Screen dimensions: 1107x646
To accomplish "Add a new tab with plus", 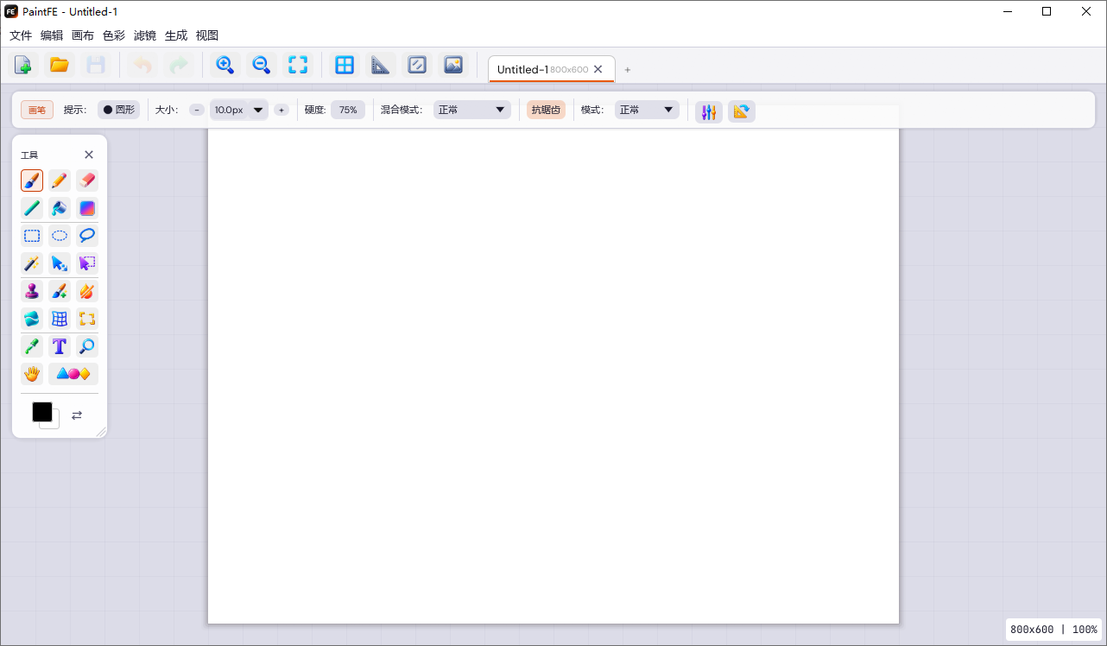I will (x=628, y=69).
